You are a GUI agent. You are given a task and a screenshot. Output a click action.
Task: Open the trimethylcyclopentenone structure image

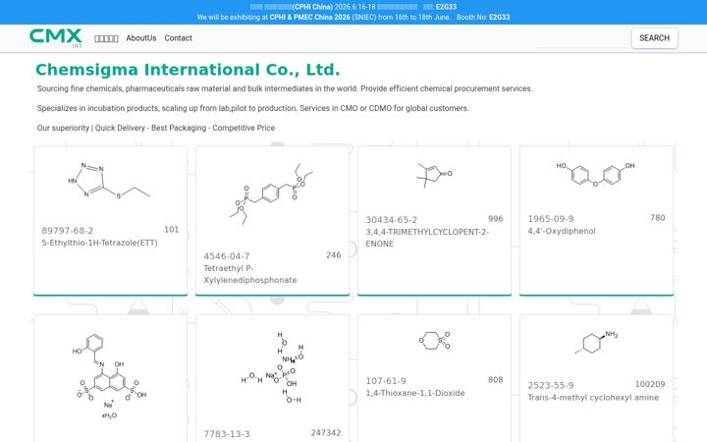[434, 176]
